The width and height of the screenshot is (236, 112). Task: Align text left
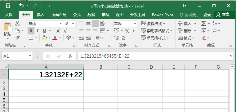(x=82, y=31)
